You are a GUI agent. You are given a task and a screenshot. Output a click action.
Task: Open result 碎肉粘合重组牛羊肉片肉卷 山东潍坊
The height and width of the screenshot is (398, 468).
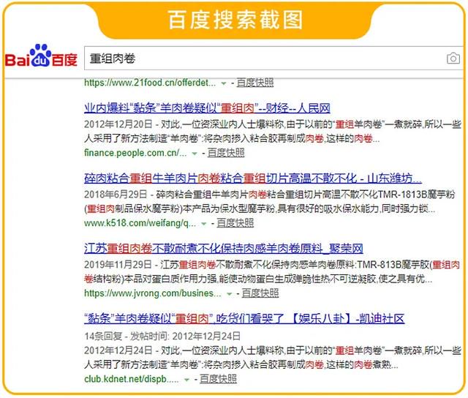[253, 179]
